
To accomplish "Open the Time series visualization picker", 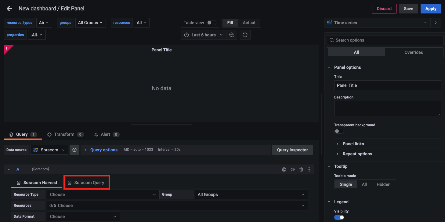I will 377,23.
